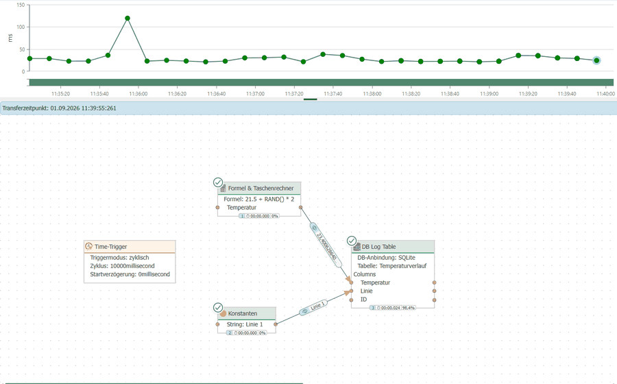Click the ID output port on DB Log Table
617x384 pixels.
435,300
